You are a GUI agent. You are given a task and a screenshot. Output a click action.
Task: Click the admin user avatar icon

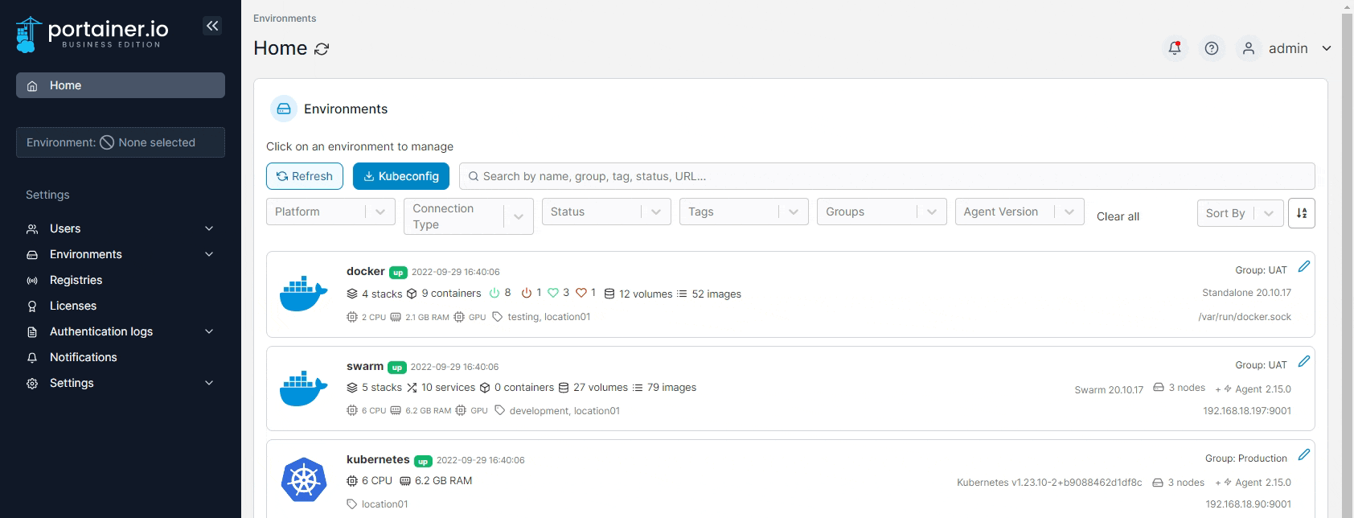[x=1249, y=48]
